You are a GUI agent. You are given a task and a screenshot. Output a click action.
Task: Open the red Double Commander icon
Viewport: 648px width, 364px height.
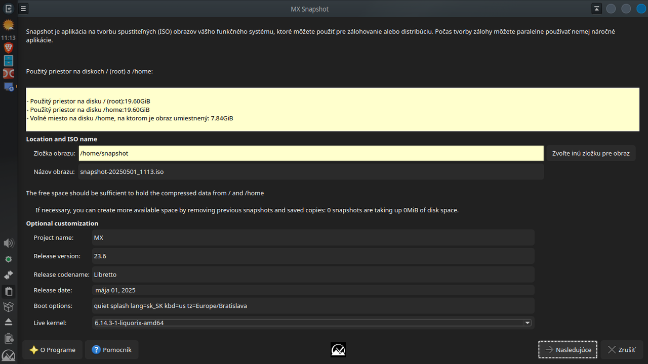coord(8,74)
